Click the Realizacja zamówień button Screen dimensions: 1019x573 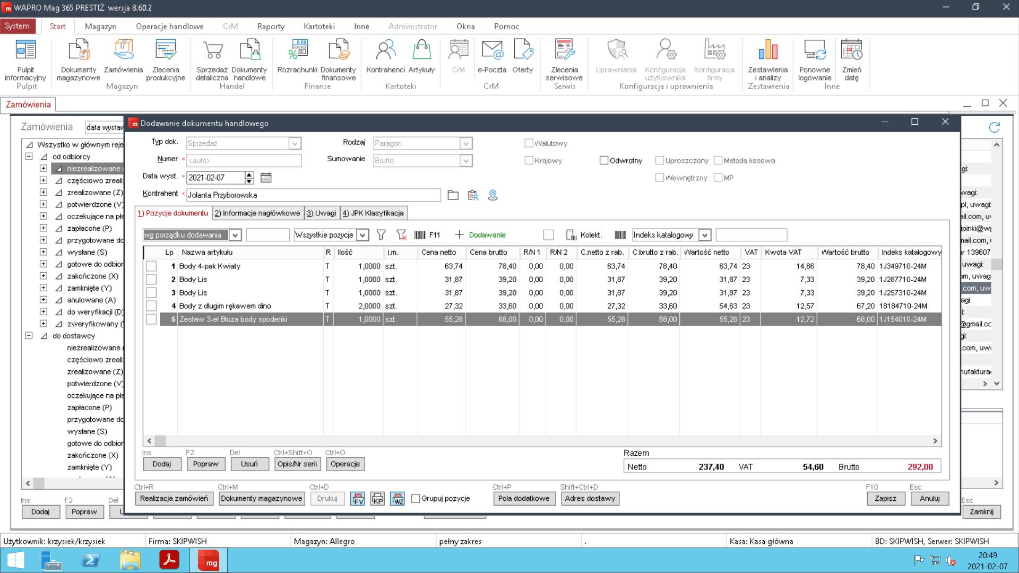pyautogui.click(x=174, y=499)
